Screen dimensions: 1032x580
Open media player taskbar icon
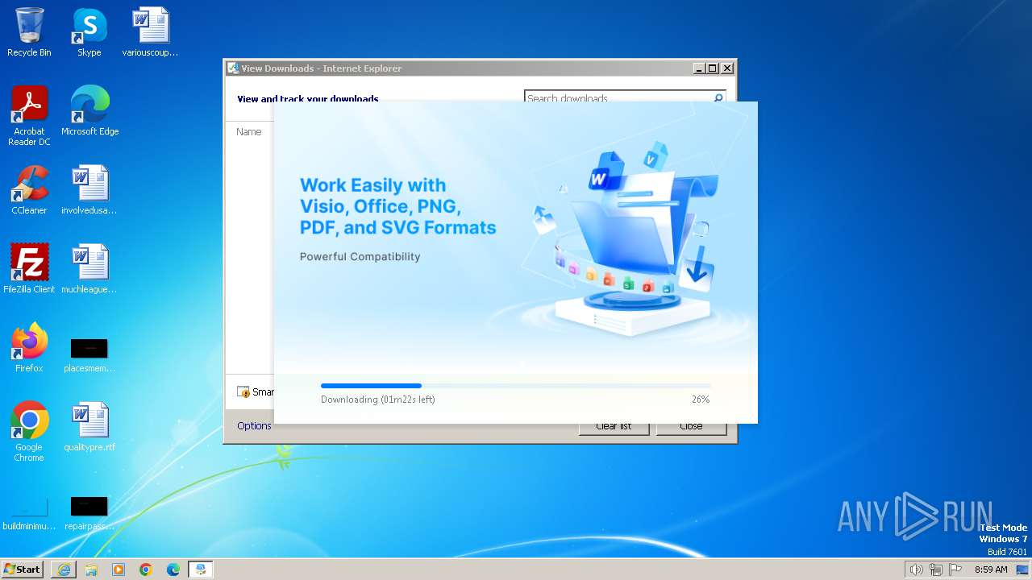(x=119, y=570)
